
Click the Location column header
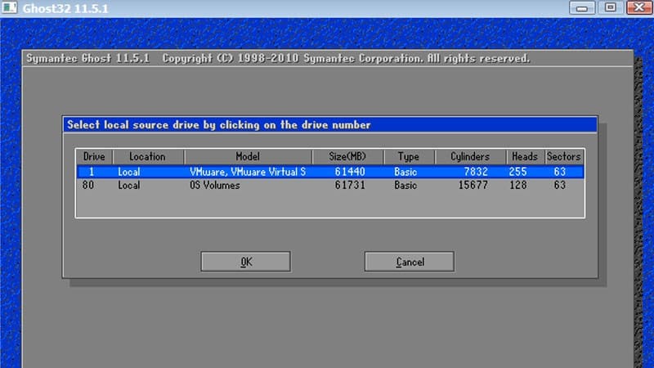click(148, 156)
